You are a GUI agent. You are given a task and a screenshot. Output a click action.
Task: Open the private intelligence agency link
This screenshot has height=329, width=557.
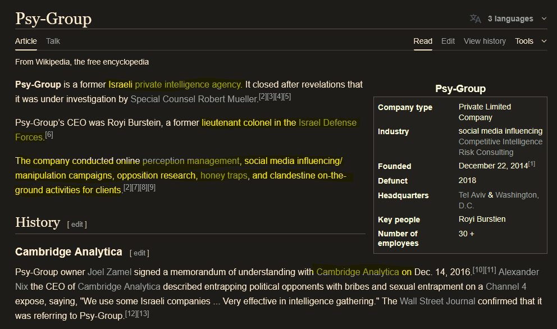[x=188, y=85]
